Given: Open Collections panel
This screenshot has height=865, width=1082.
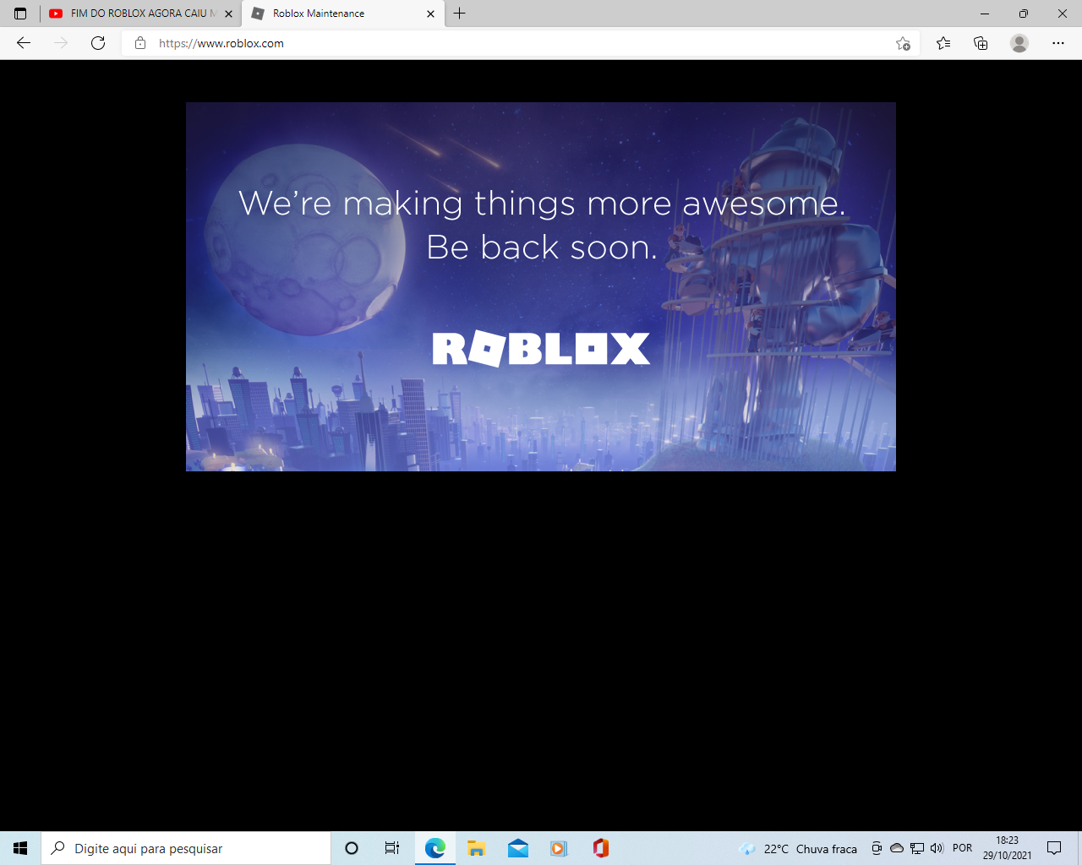Looking at the screenshot, I should 981,43.
